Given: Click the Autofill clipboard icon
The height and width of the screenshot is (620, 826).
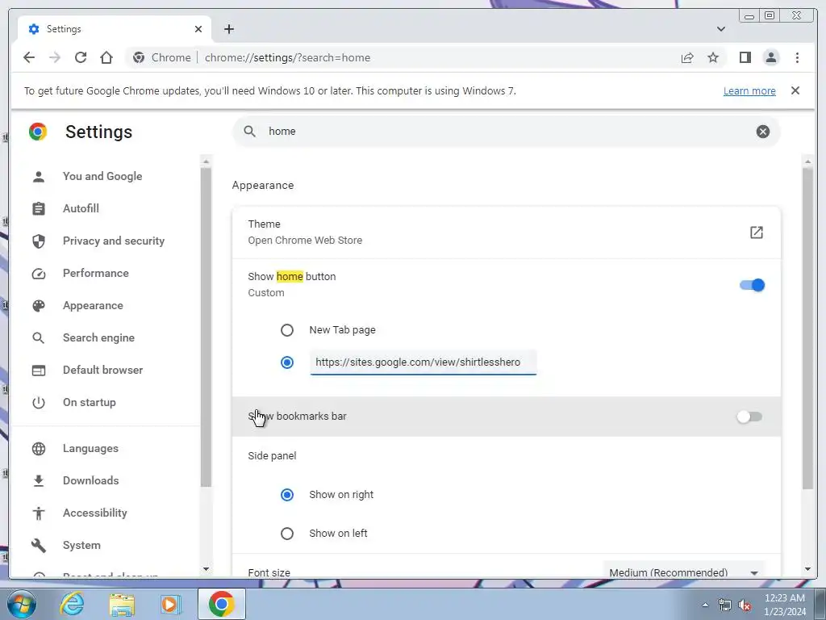Looking at the screenshot, I should point(39,209).
